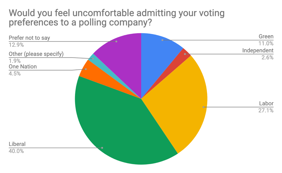This screenshot has height=173, width=282.
Task: Click the Labor label text
Action: (x=266, y=104)
